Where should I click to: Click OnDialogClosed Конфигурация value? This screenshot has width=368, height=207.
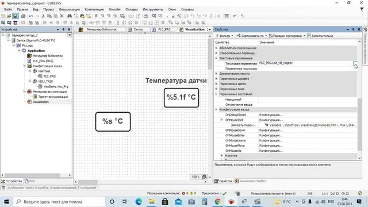coord(308,115)
